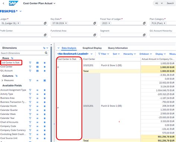
Task: Open the Sort menu in toolbar
Action: 116,54
